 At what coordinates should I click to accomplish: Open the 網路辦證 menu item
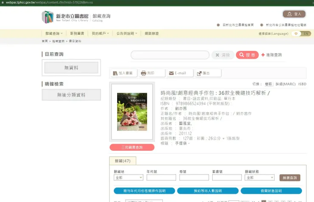pyautogui.click(x=151, y=33)
